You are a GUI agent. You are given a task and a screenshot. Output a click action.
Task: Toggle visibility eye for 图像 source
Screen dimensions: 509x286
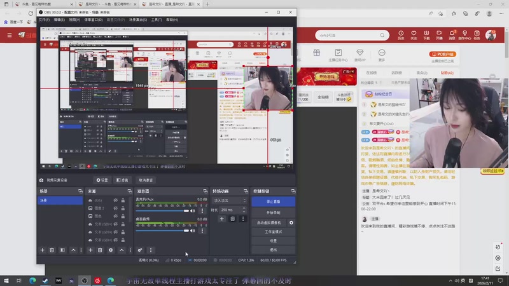116,216
